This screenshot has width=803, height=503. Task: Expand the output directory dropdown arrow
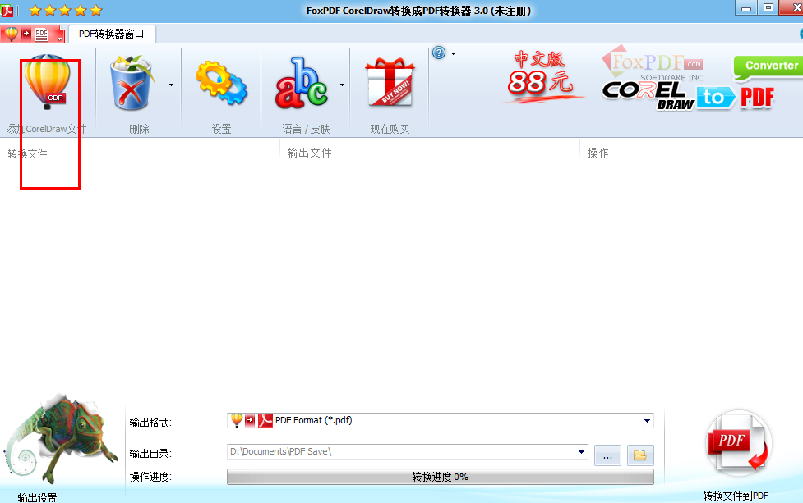(581, 452)
